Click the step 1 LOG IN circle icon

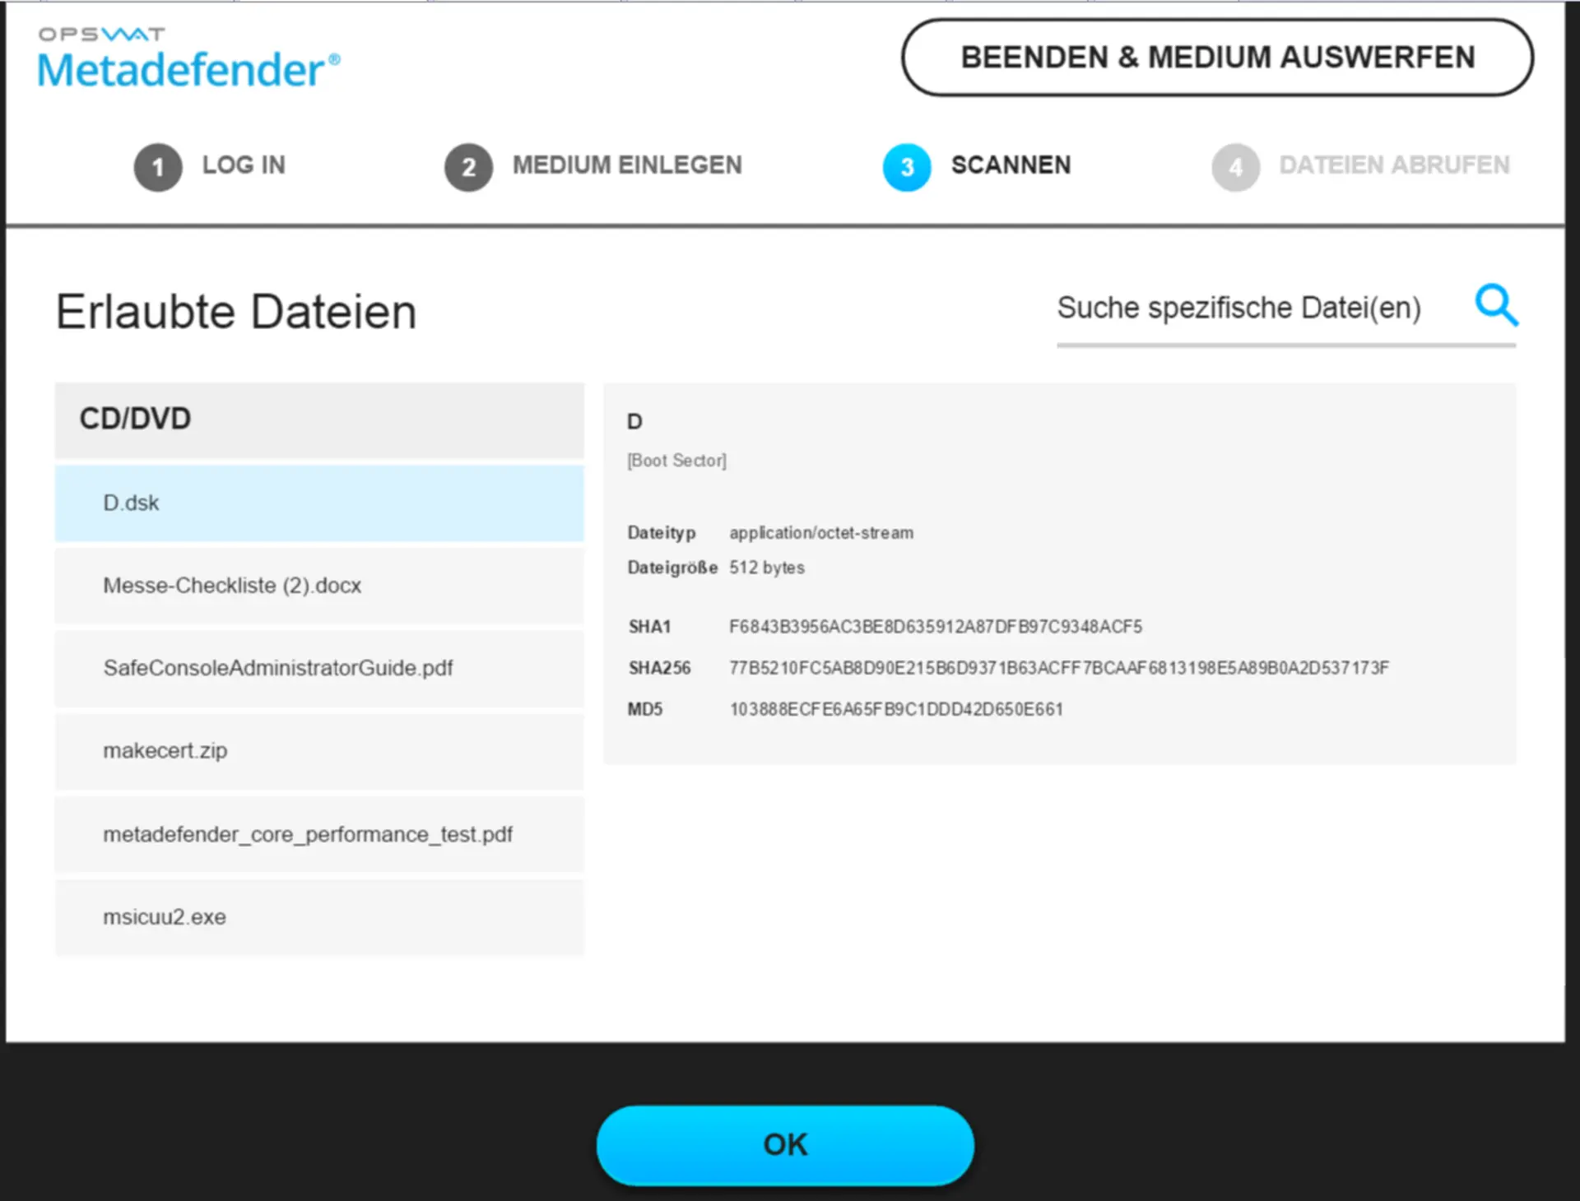[x=157, y=166]
